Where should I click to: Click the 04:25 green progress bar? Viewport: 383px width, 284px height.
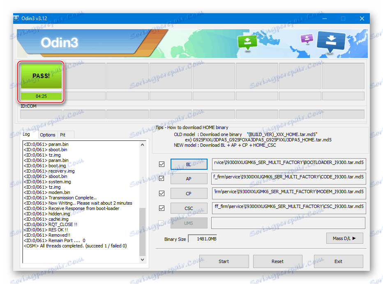tap(41, 96)
